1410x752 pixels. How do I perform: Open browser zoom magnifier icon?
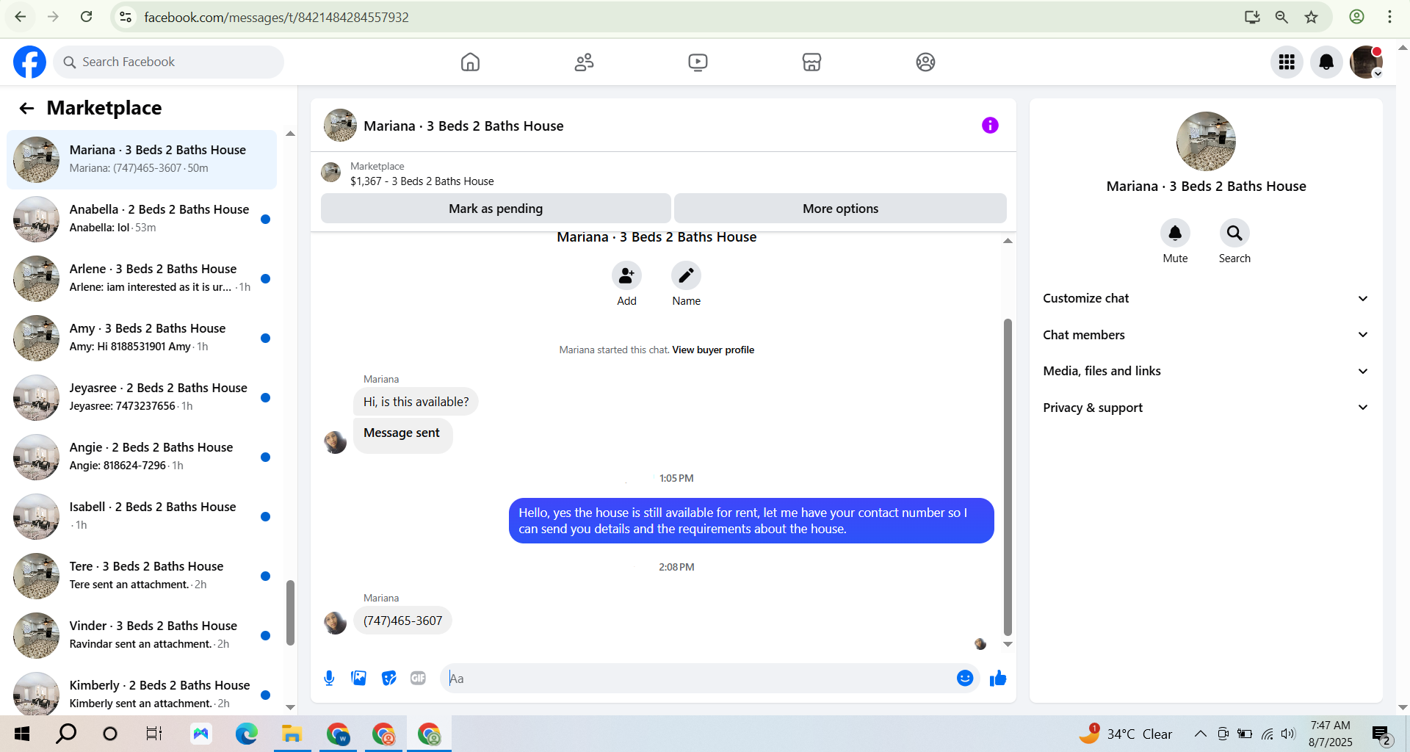click(1281, 17)
